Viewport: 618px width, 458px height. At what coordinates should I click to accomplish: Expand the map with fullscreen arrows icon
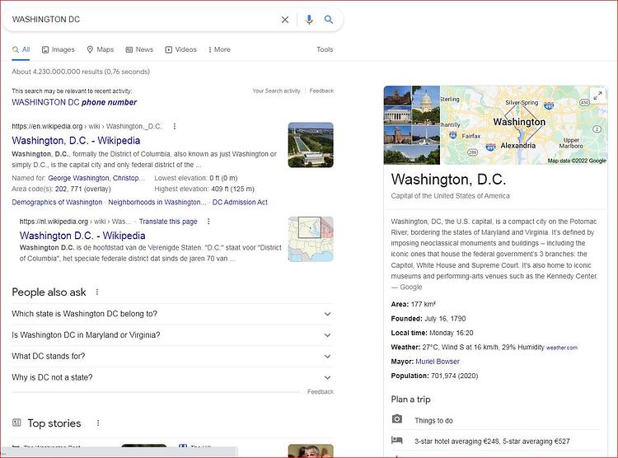597,96
